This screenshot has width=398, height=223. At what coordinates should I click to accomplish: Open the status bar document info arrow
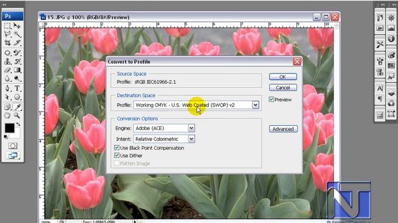click(135, 222)
